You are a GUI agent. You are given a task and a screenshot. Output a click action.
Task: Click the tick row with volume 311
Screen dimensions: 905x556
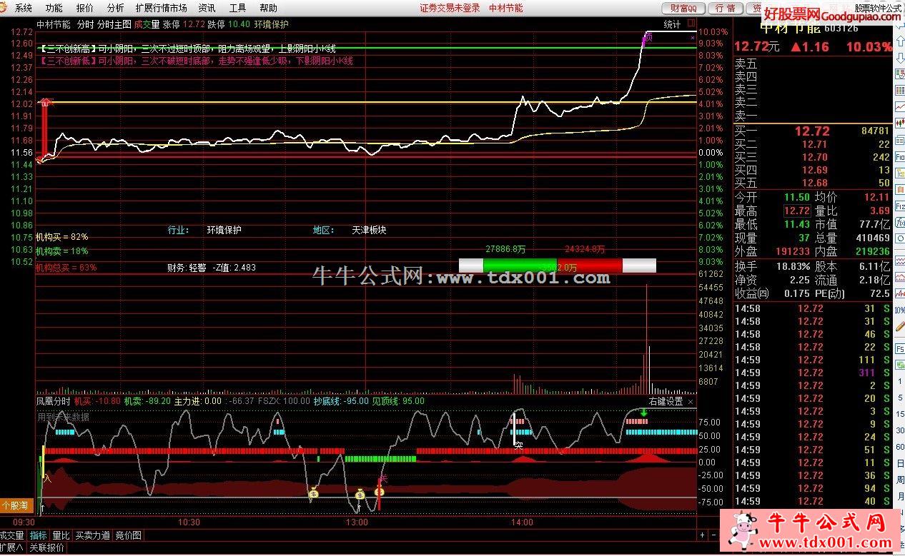tap(812, 373)
